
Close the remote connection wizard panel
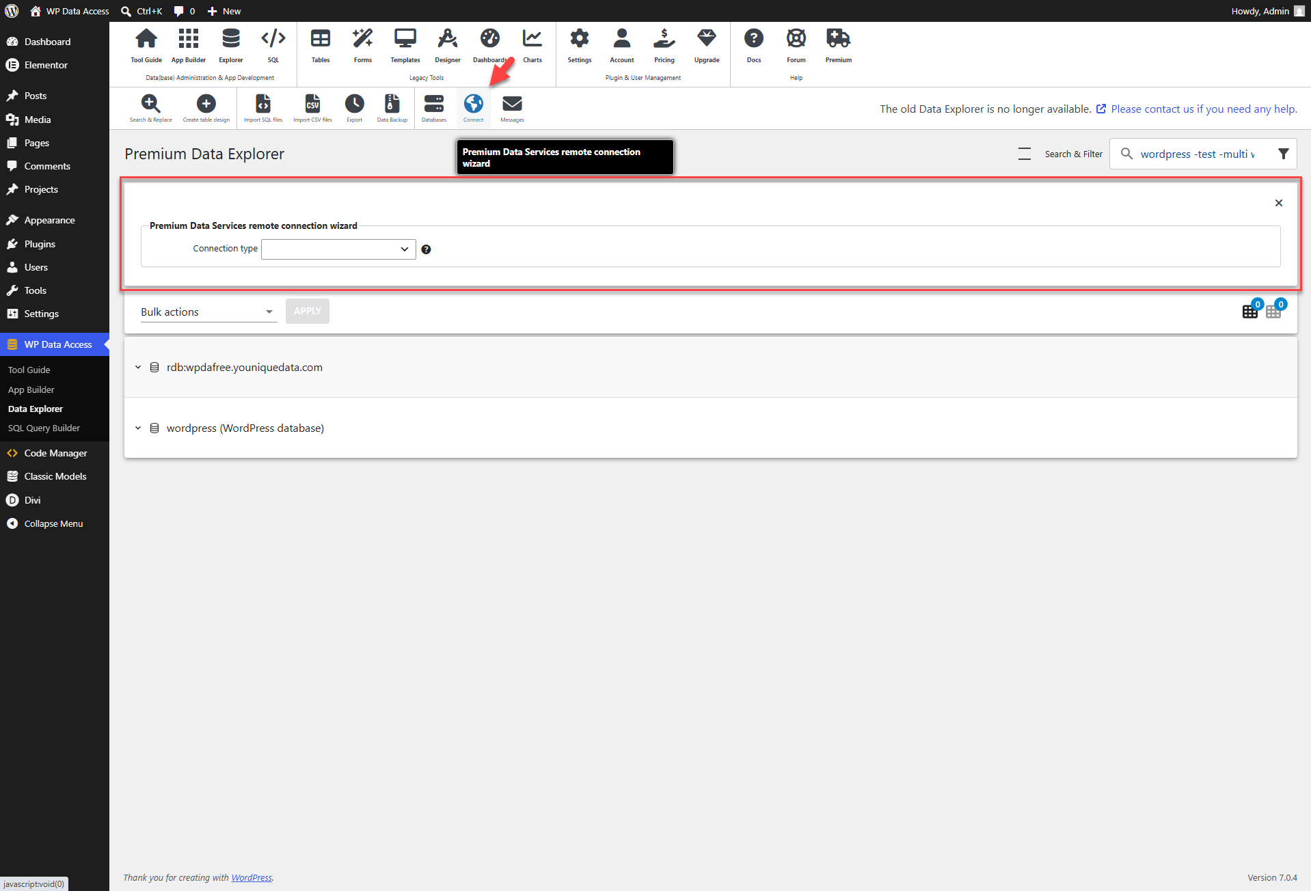1279,203
